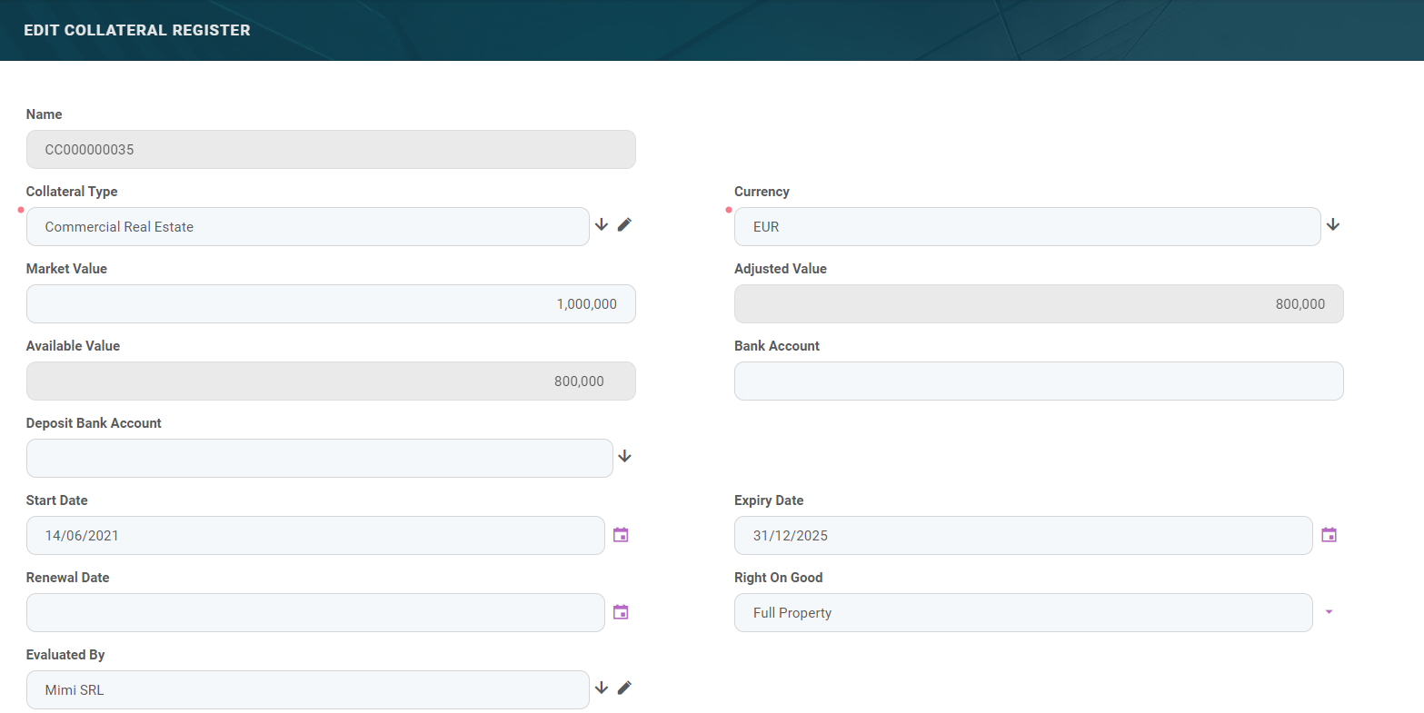
Task: Open the Renewal Date calendar picker
Action: point(621,612)
